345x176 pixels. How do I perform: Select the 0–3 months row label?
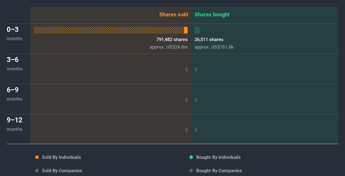click(x=15, y=34)
